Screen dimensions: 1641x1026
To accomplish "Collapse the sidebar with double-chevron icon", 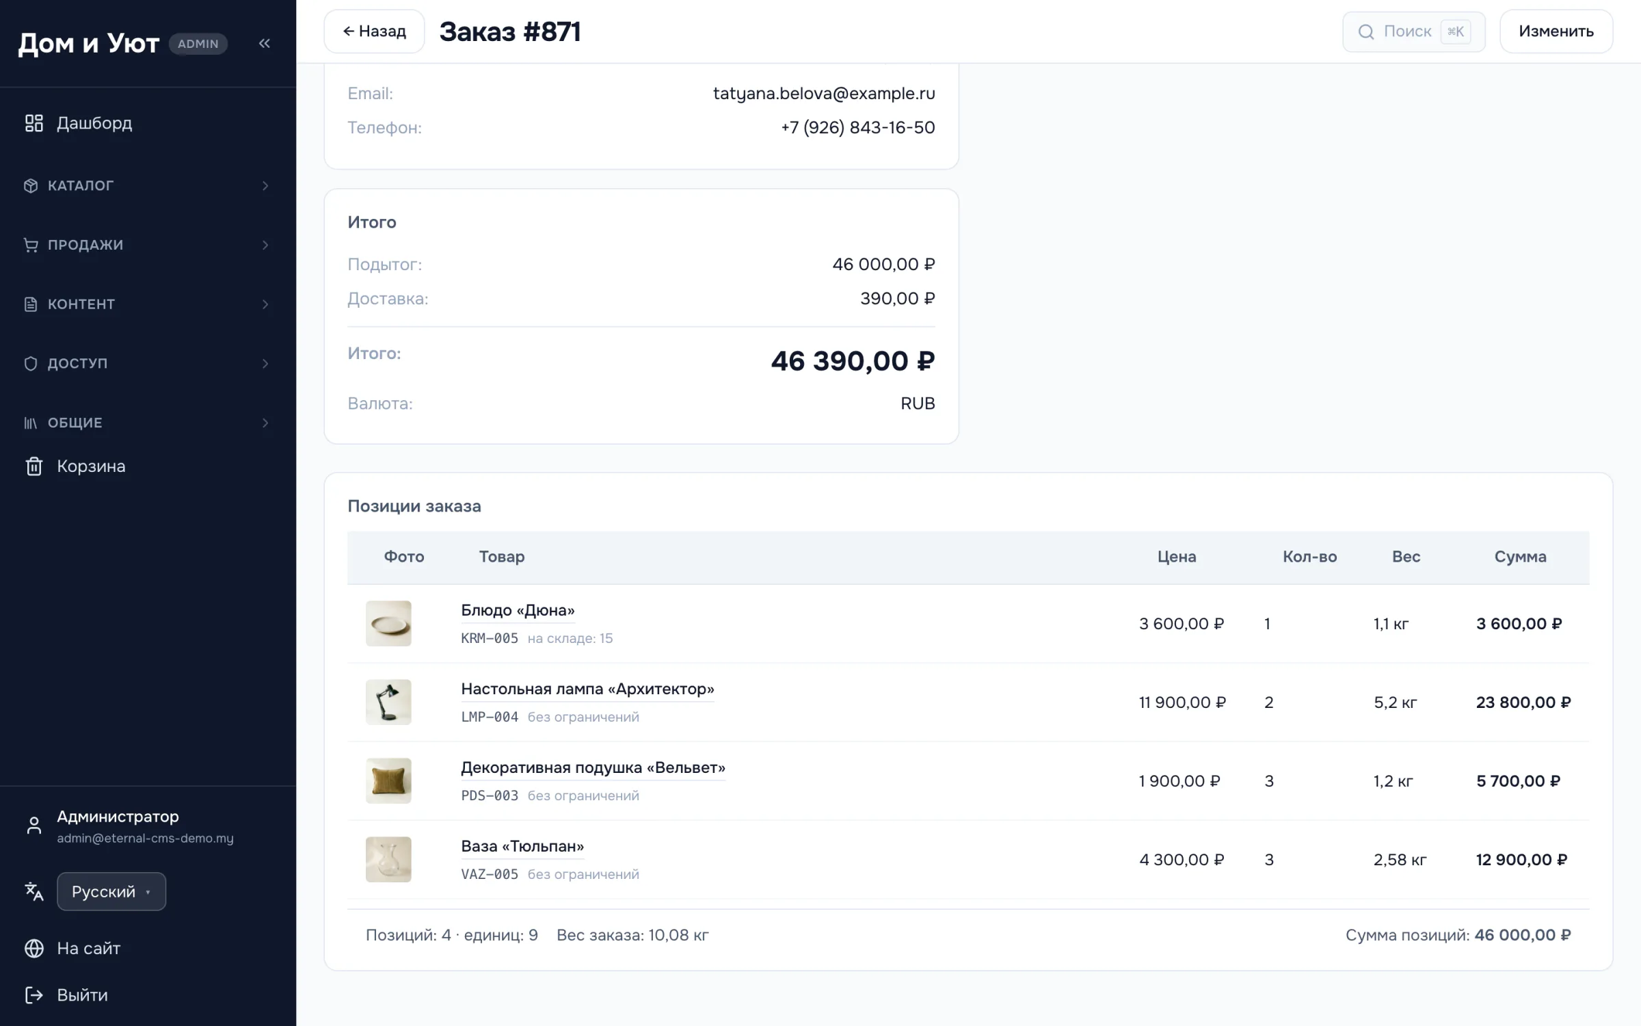I will [x=265, y=44].
